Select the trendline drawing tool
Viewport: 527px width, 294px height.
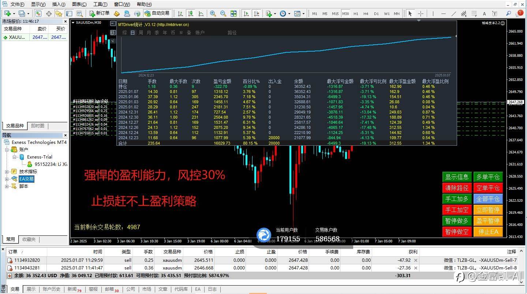tap(454, 14)
